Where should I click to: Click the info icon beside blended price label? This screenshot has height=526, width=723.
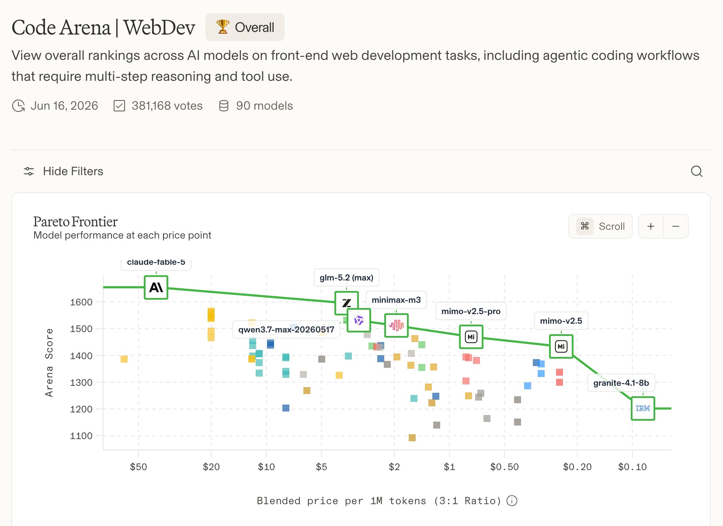click(512, 501)
